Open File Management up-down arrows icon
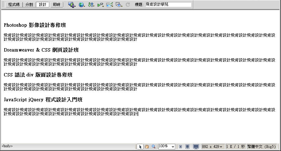The width and height of the screenshot is (281, 151). point(91,5)
